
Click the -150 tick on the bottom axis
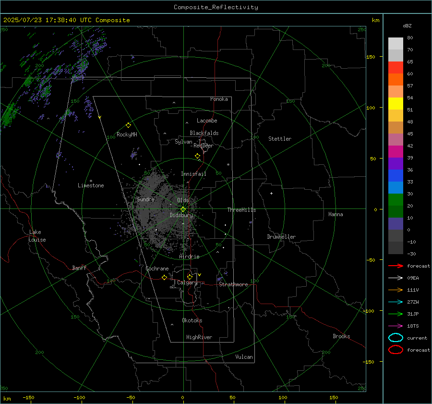28,397
